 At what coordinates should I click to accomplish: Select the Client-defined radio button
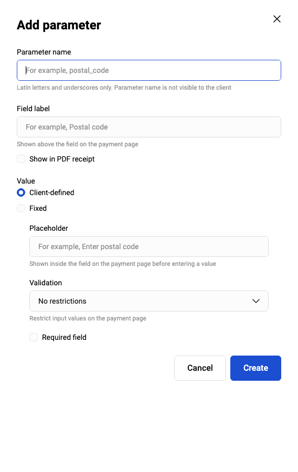(x=21, y=192)
